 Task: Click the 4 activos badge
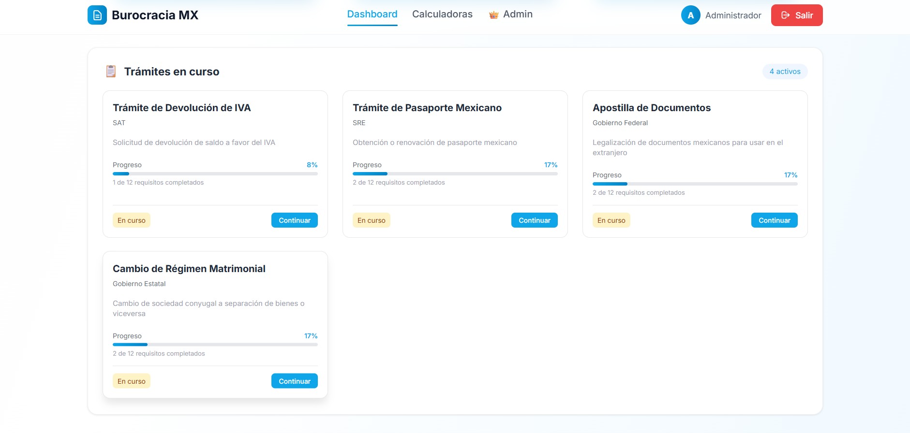coord(785,72)
